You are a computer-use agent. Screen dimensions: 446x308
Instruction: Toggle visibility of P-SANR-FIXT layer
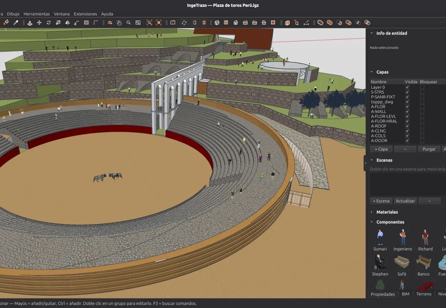(407, 97)
